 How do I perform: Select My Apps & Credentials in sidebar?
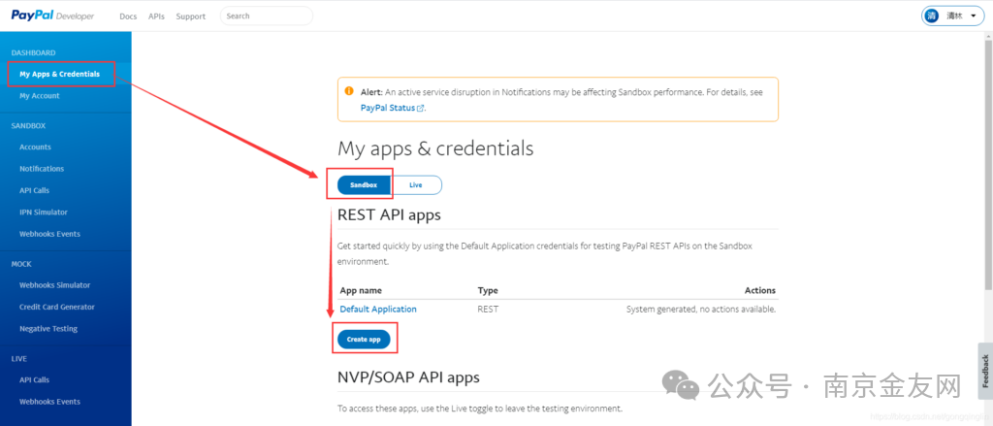coord(59,74)
